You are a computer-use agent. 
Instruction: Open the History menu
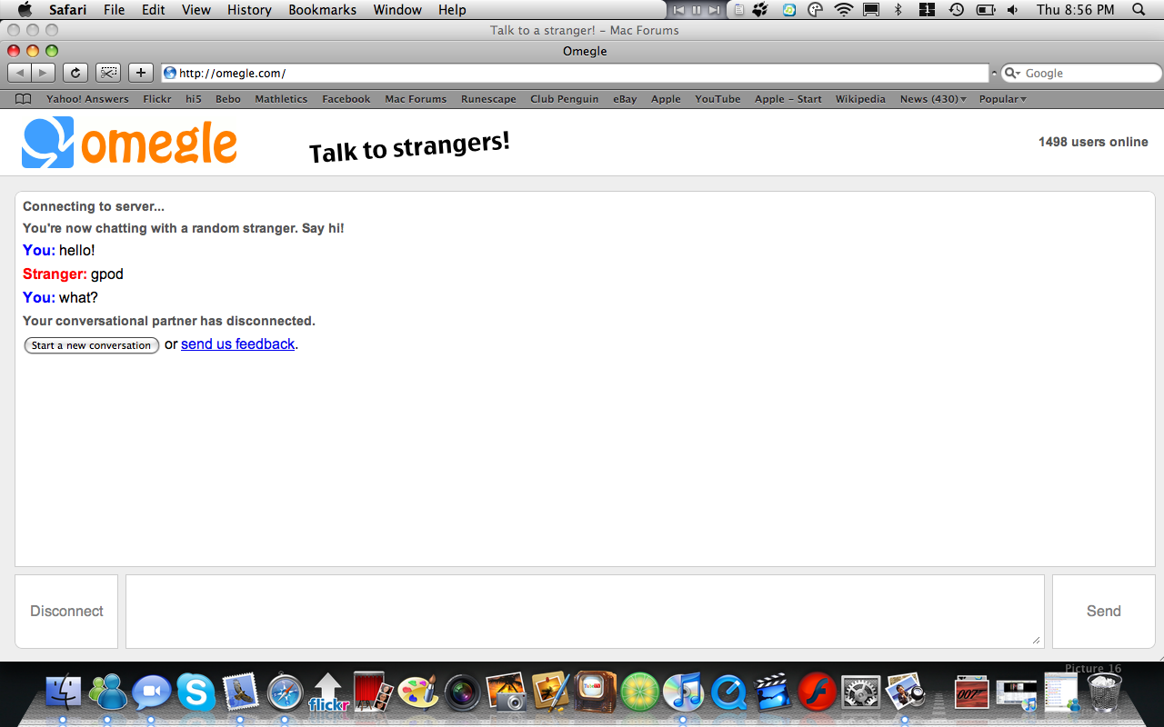[x=249, y=10]
